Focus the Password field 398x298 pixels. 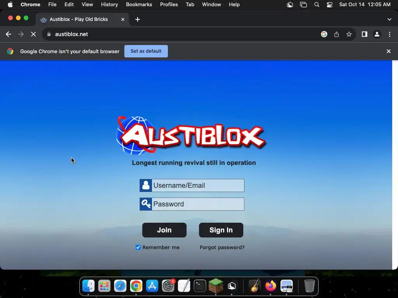click(192, 204)
